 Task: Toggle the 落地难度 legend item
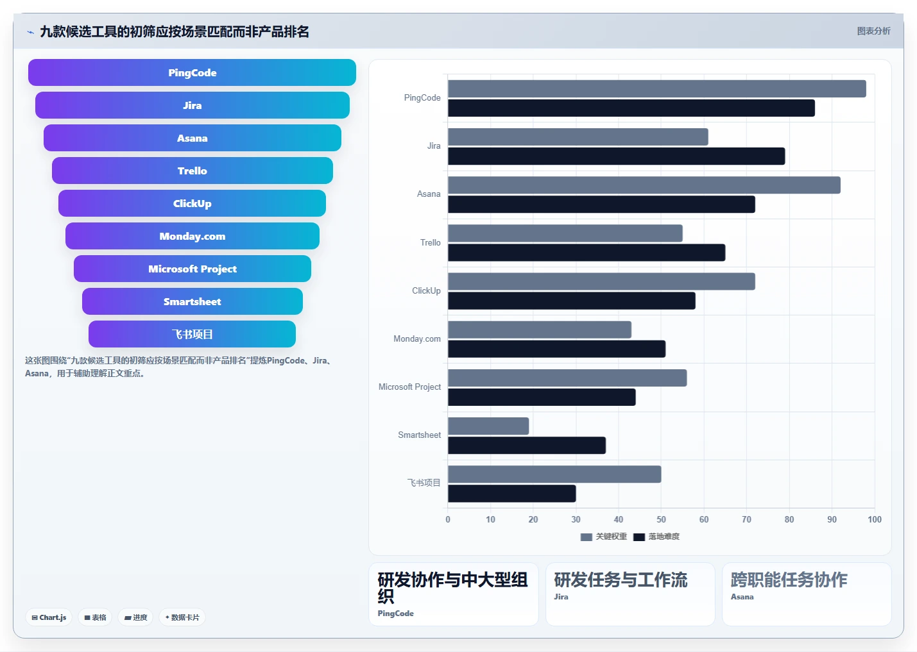[656, 537]
